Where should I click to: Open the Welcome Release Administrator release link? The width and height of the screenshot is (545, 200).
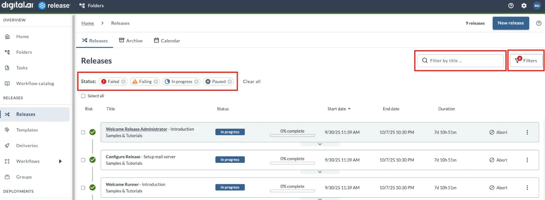[137, 129]
